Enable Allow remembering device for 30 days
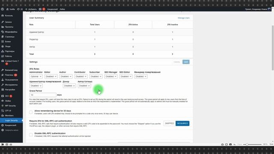 pos(31,112)
